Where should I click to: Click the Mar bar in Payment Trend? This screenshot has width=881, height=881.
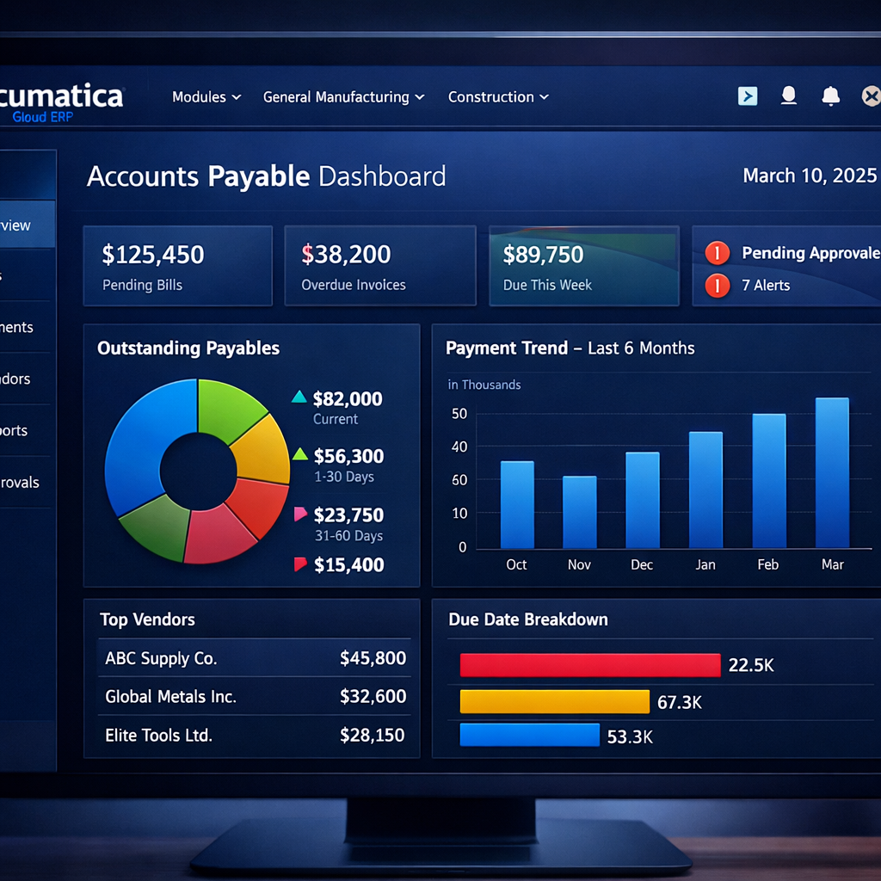click(832, 473)
